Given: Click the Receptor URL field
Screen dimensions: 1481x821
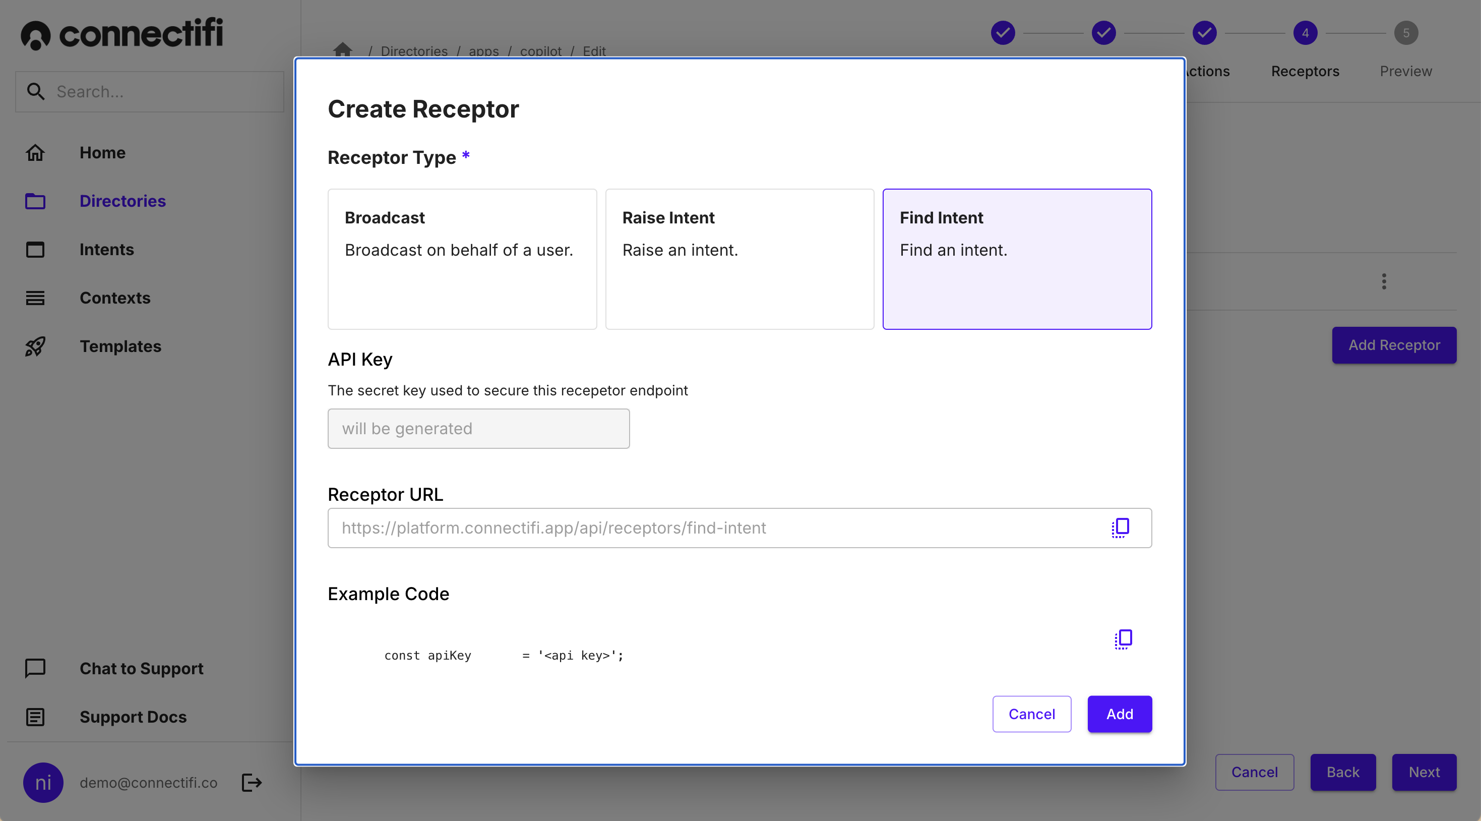Looking at the screenshot, I should pos(739,527).
